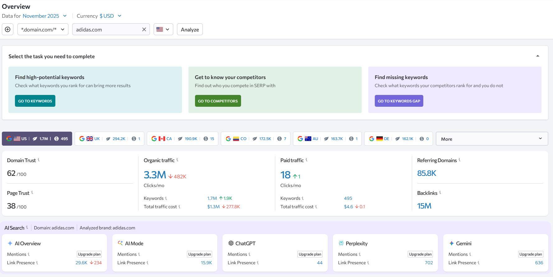Open the 15M backlinks link
This screenshot has width=553, height=277.
pyautogui.click(x=424, y=206)
